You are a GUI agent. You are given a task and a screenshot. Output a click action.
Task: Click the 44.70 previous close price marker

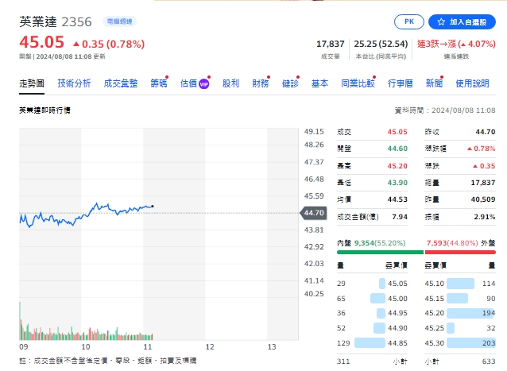pyautogui.click(x=314, y=213)
